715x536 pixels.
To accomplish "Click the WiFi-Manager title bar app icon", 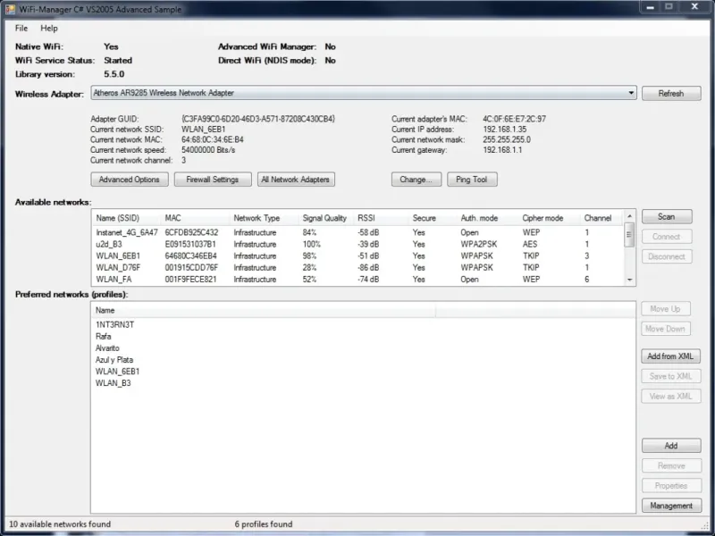I will tap(10, 9).
